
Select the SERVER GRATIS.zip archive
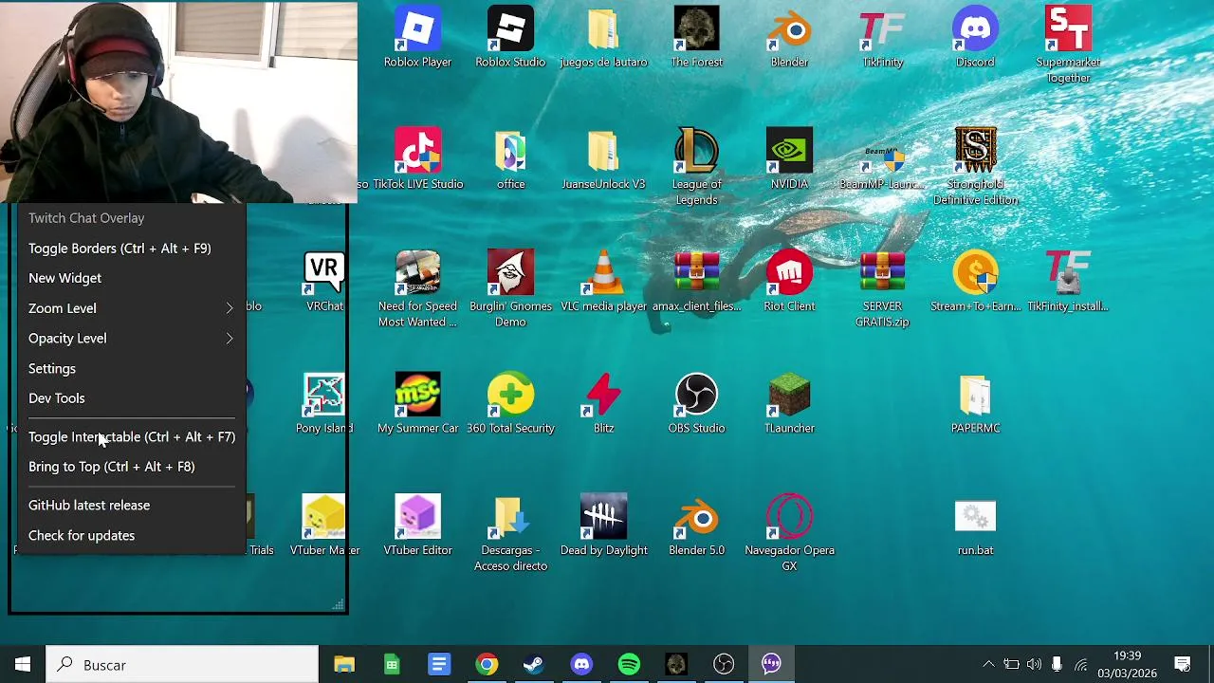pos(882,289)
